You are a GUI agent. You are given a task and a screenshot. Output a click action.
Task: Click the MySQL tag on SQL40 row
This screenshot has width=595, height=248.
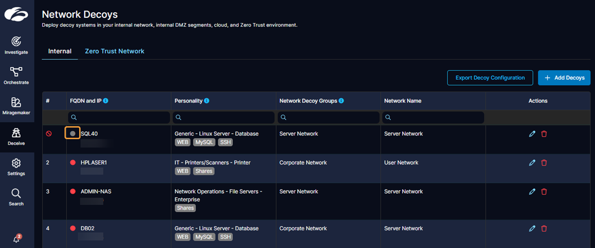[204, 143]
